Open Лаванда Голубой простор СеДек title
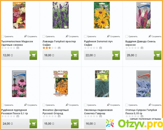The image size is (163, 130). point(59,43)
